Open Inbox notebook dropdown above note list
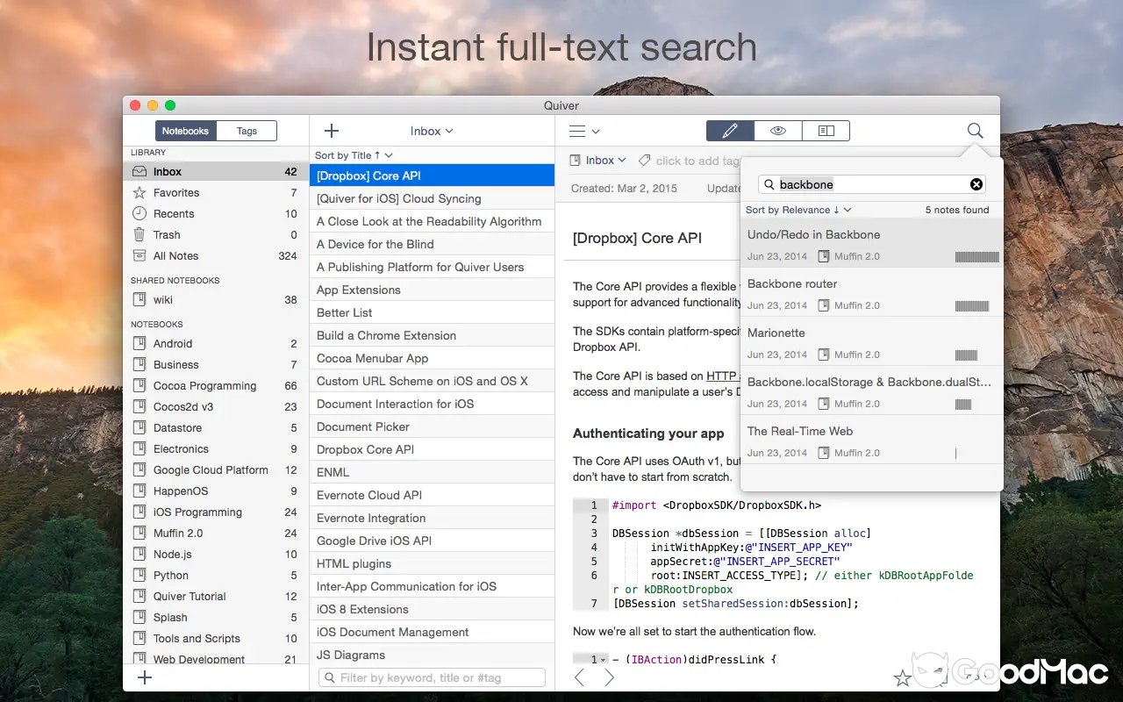The height and width of the screenshot is (702, 1123). coord(432,131)
